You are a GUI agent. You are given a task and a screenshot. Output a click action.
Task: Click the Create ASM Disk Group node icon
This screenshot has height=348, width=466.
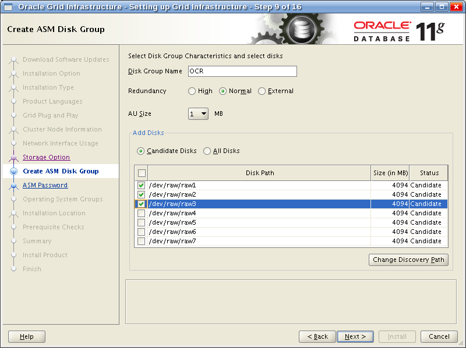tap(13, 171)
